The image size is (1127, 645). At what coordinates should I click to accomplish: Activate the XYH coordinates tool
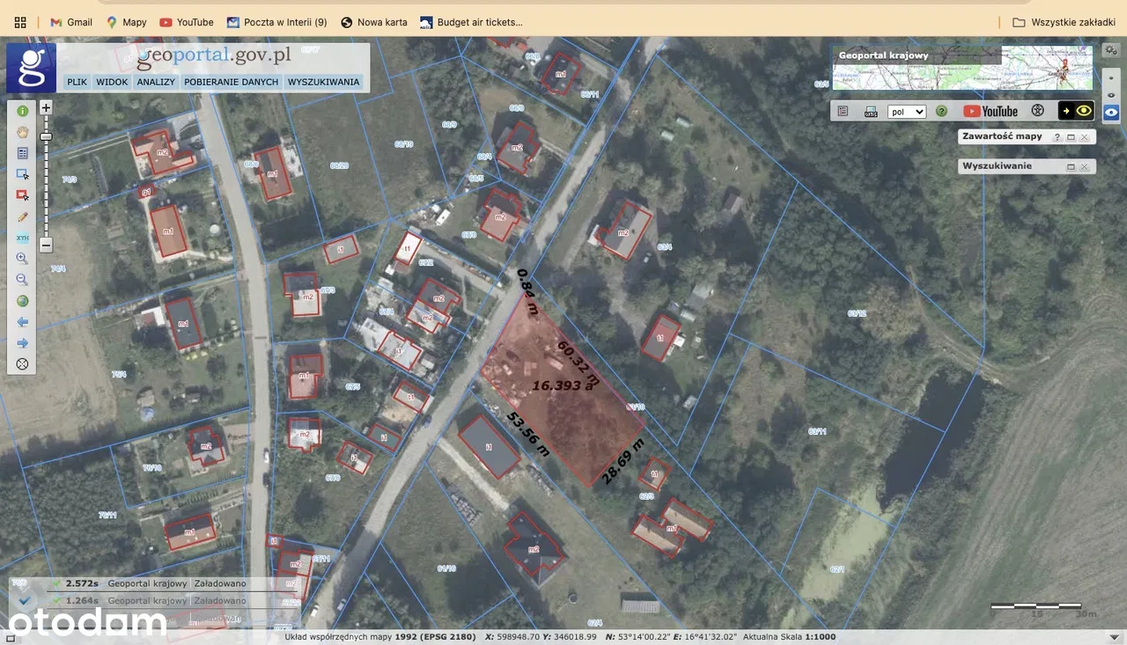point(23,238)
